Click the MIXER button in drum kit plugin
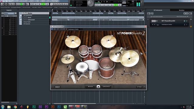This screenshot has height=109, width=194. coord(90,87)
